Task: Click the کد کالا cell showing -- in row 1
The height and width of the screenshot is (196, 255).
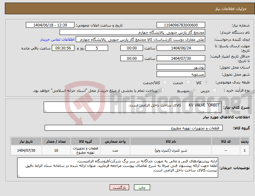Action: (x=226, y=150)
